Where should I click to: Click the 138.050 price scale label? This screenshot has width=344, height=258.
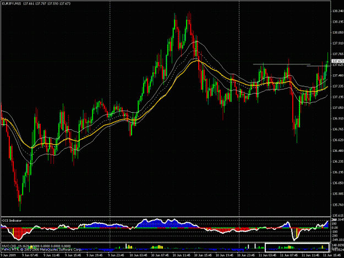click(338, 32)
